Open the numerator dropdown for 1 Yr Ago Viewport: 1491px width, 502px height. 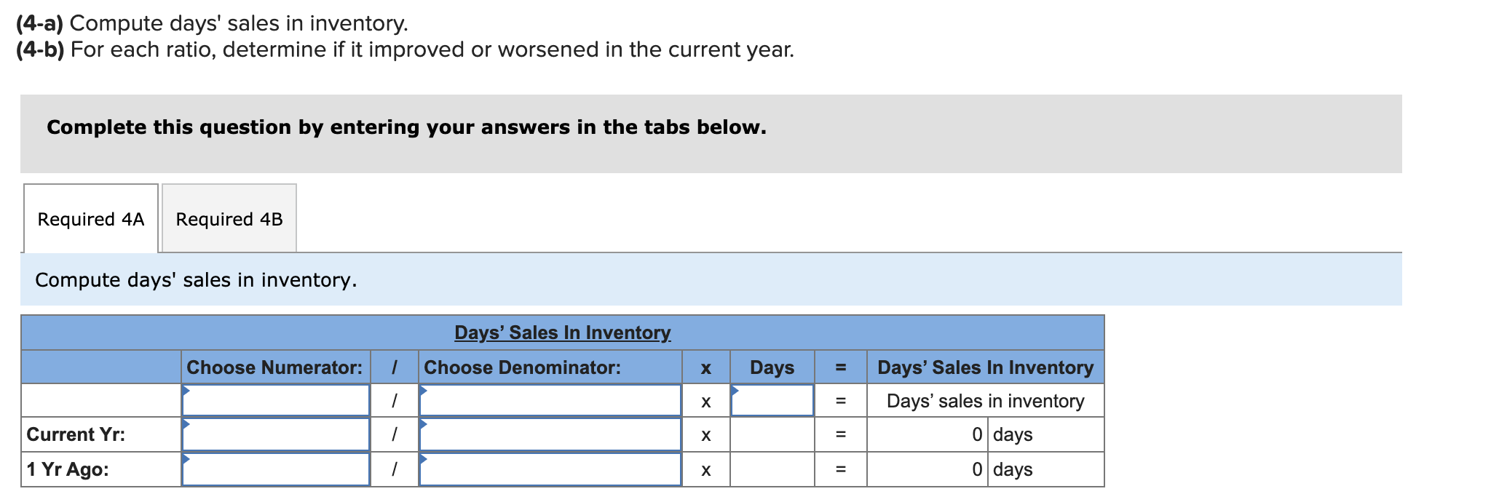coord(275,469)
